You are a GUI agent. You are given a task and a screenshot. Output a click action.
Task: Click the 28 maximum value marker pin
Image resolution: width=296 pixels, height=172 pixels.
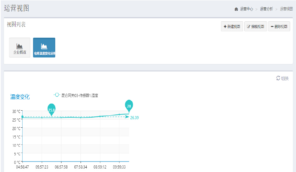pos(129,105)
